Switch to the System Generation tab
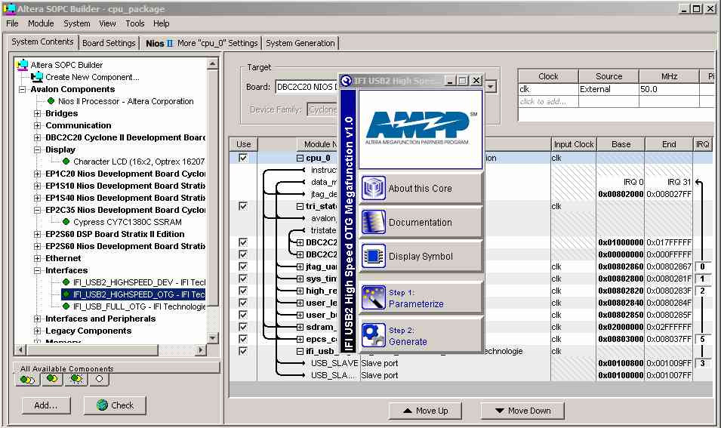 (300, 43)
